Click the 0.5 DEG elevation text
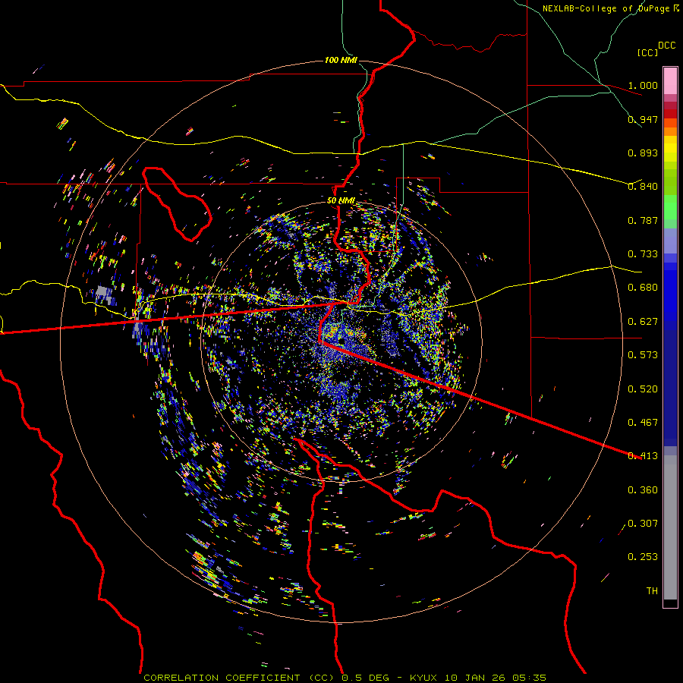Screen dimensions: 683x683 pos(365,678)
